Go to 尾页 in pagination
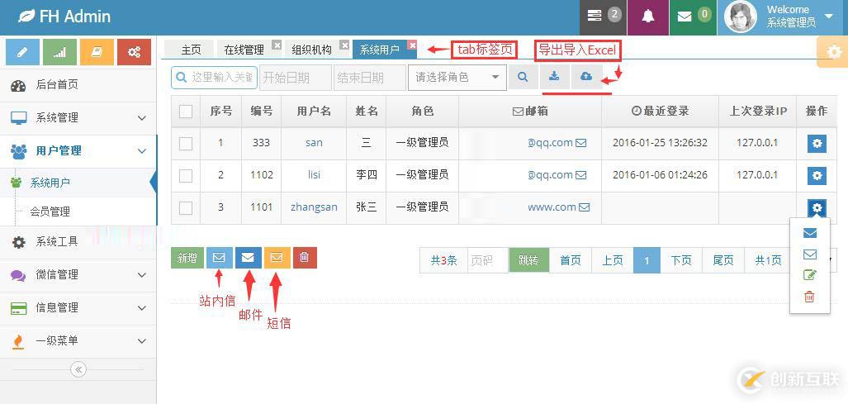Viewport: 848px width, 404px height. pos(723,261)
